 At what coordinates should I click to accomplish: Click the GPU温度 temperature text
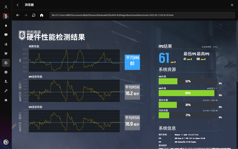212,89
